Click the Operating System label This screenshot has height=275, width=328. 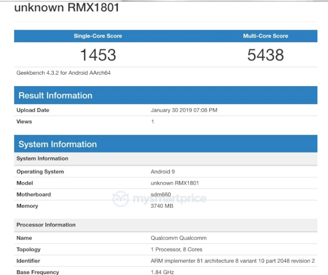point(40,171)
